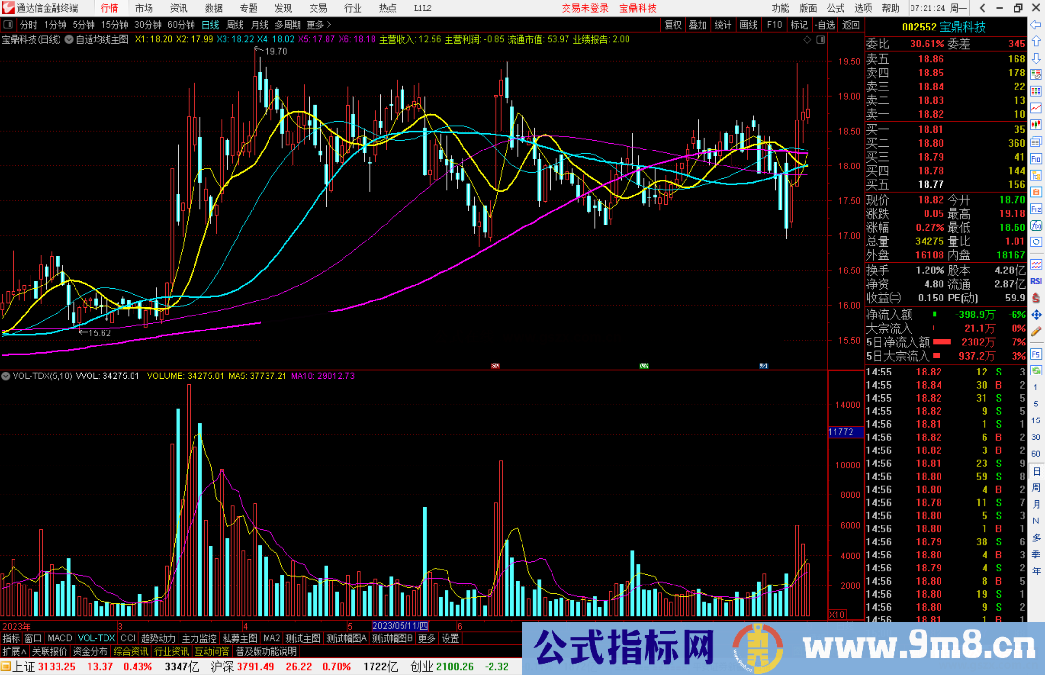Click the F10 icon in right sidebar
This screenshot has height=675, width=1045.
pyautogui.click(x=1036, y=159)
